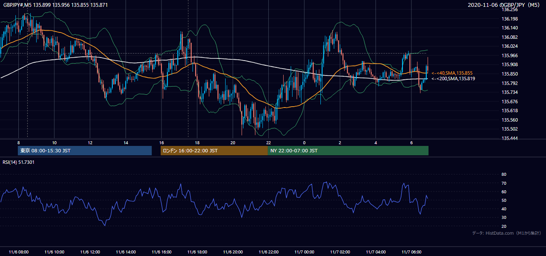Click price axis label 135.502
Screen dimensions: 546x256
pyautogui.click(x=510, y=129)
